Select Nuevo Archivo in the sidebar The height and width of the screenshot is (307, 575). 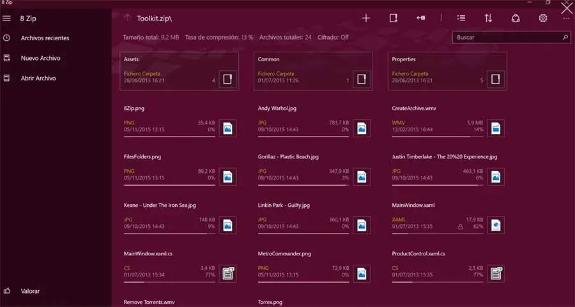pyautogui.click(x=40, y=58)
